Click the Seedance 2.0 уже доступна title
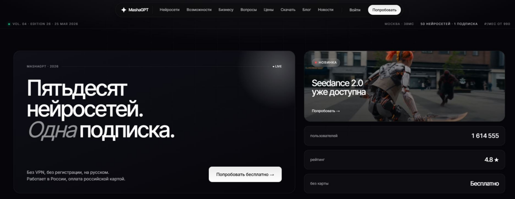 [x=339, y=87]
